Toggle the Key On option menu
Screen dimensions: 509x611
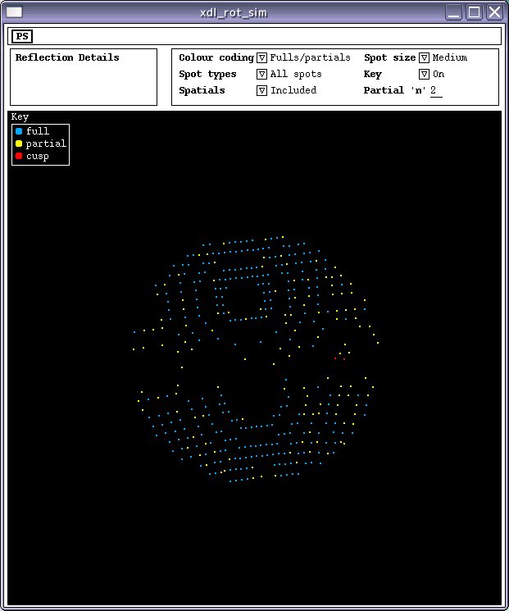(424, 75)
